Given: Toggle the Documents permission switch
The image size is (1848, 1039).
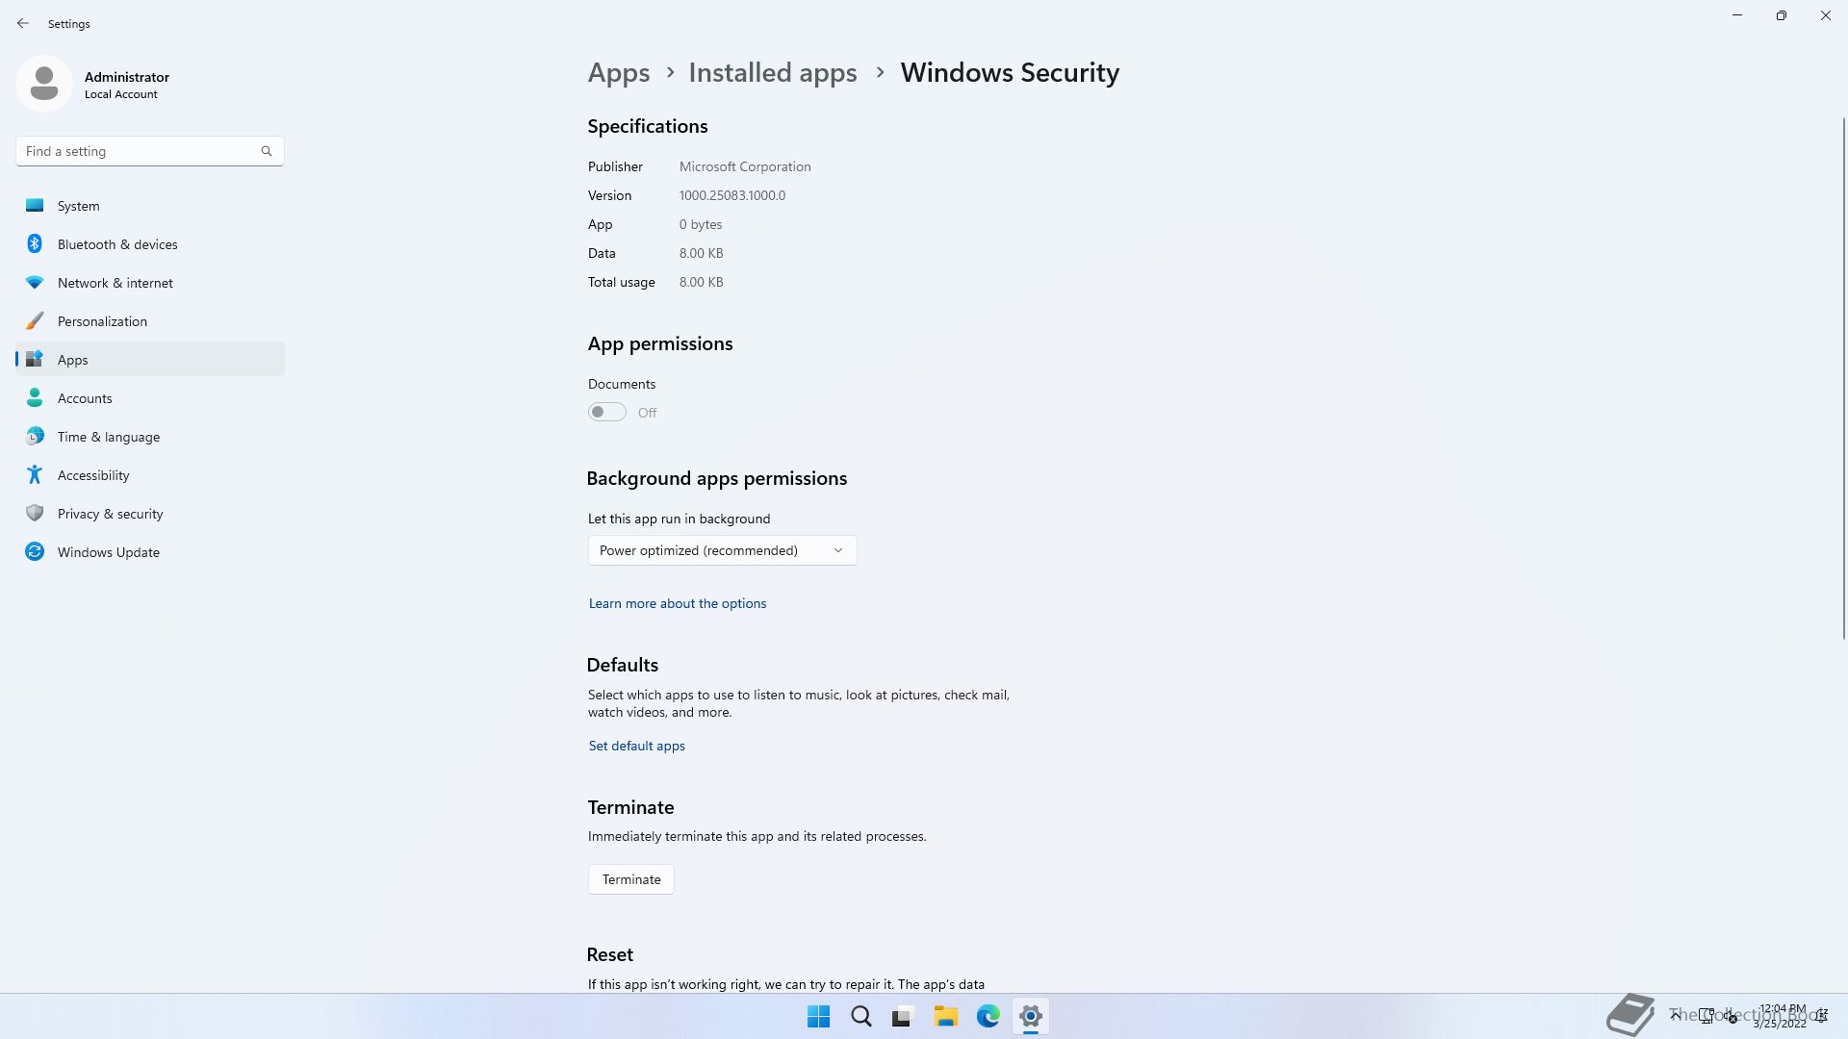Looking at the screenshot, I should (x=607, y=413).
